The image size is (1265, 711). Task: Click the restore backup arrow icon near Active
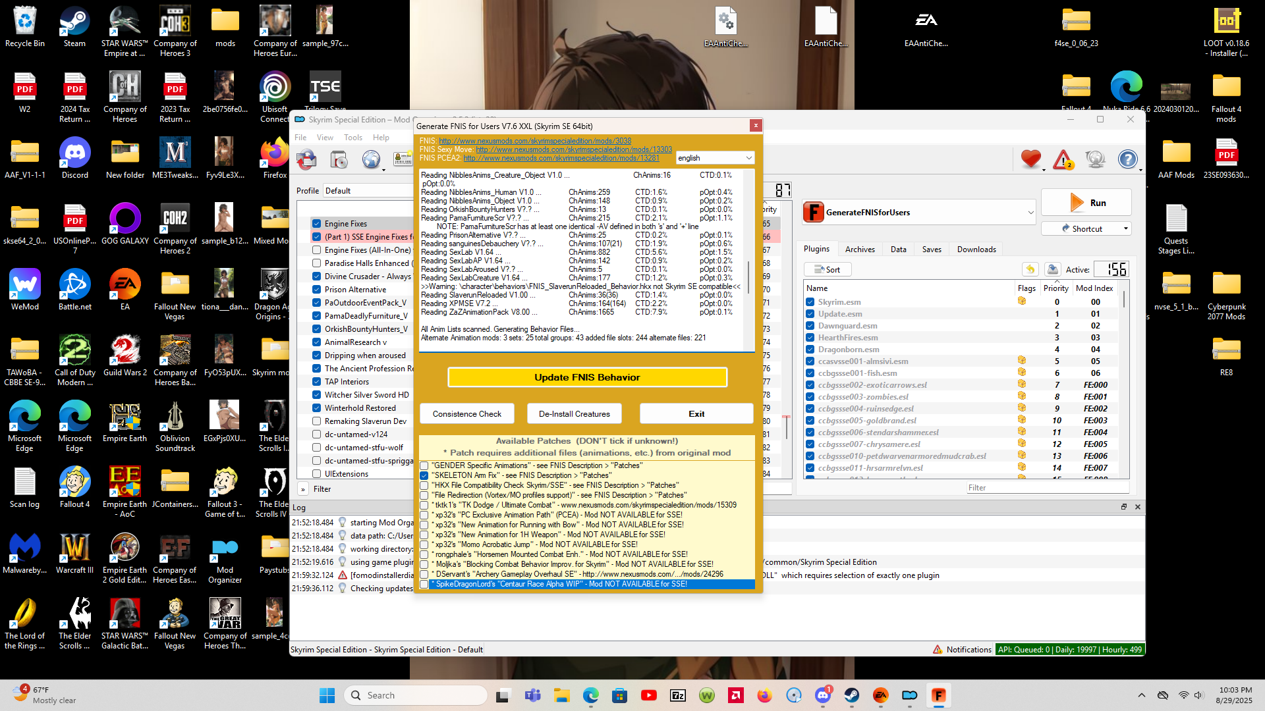click(x=1030, y=269)
